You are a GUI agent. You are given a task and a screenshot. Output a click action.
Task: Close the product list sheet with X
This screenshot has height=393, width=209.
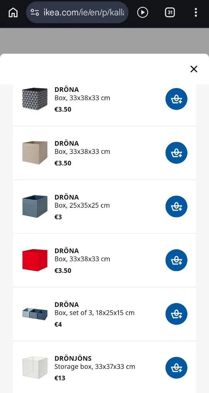coord(194,69)
